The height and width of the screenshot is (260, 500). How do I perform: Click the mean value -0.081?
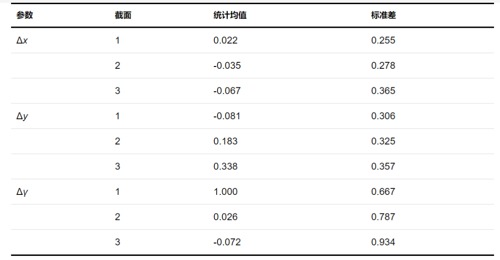[x=227, y=116]
